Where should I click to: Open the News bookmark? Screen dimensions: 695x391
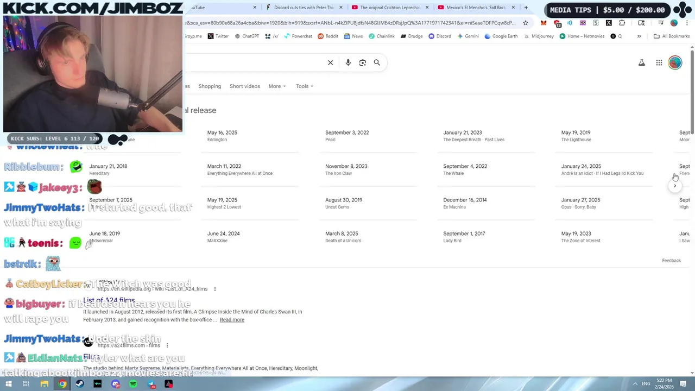(x=353, y=36)
